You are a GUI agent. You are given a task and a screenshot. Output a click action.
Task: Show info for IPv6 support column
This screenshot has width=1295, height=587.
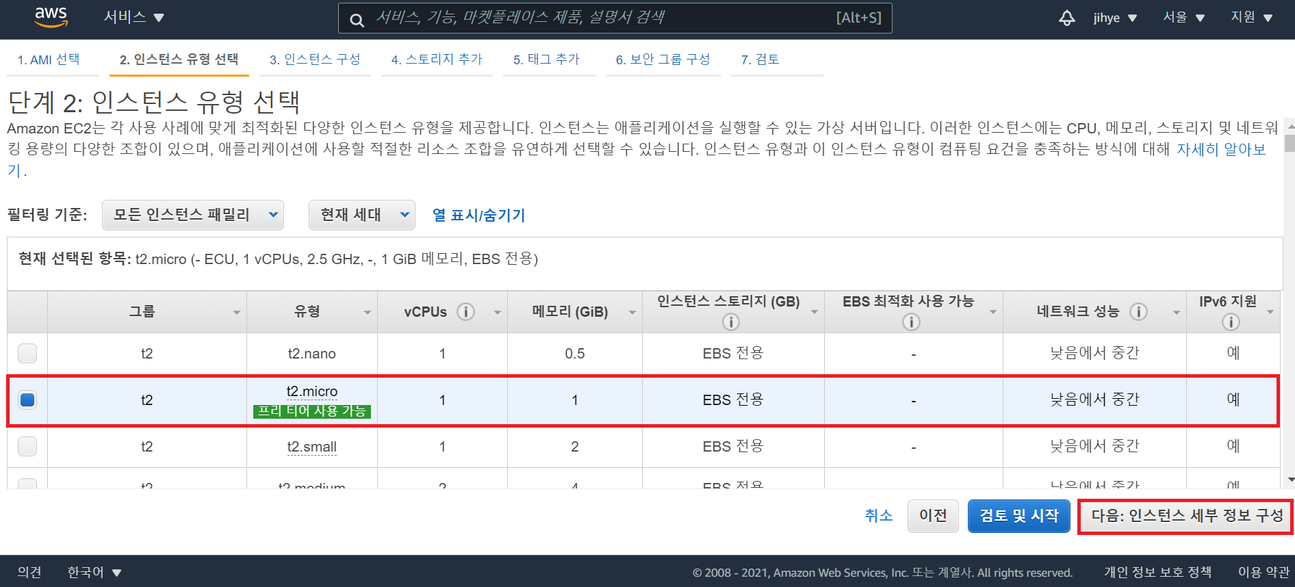coord(1231,322)
